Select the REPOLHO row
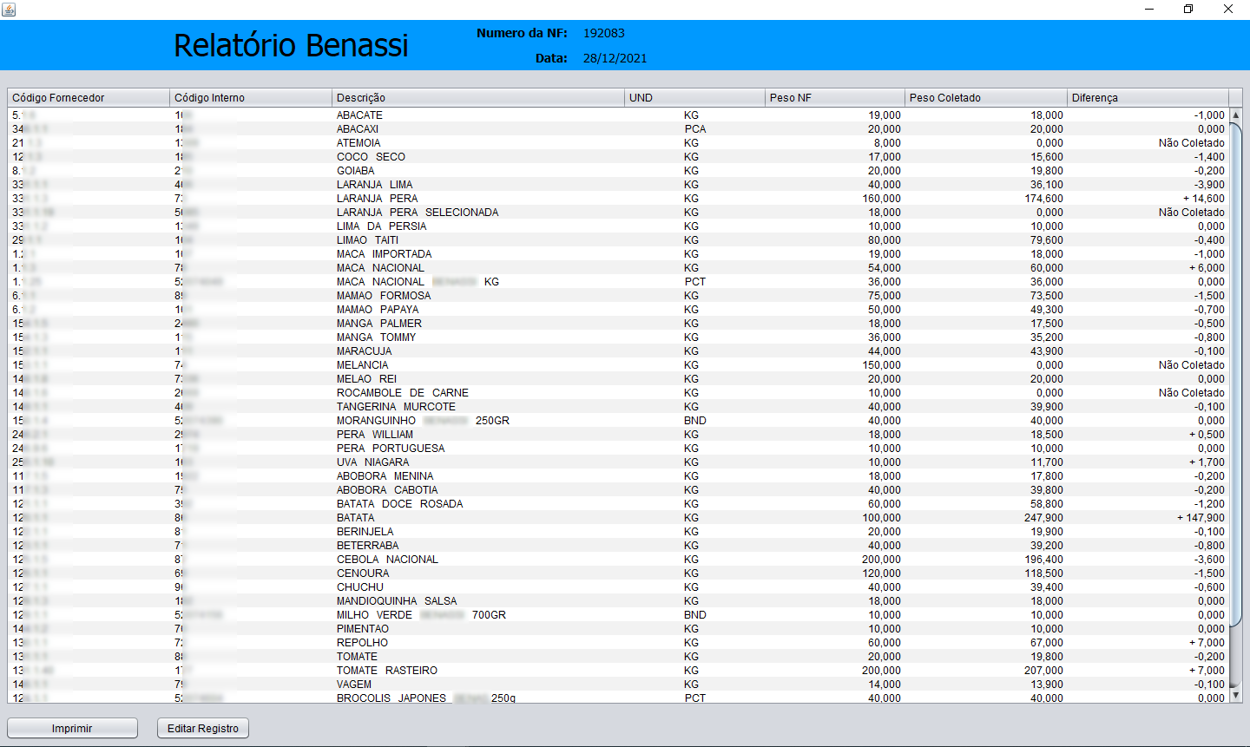The image size is (1250, 747). (x=618, y=643)
